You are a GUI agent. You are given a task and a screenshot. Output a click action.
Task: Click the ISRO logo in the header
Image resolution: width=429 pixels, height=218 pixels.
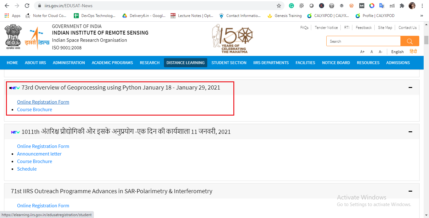tap(38, 37)
